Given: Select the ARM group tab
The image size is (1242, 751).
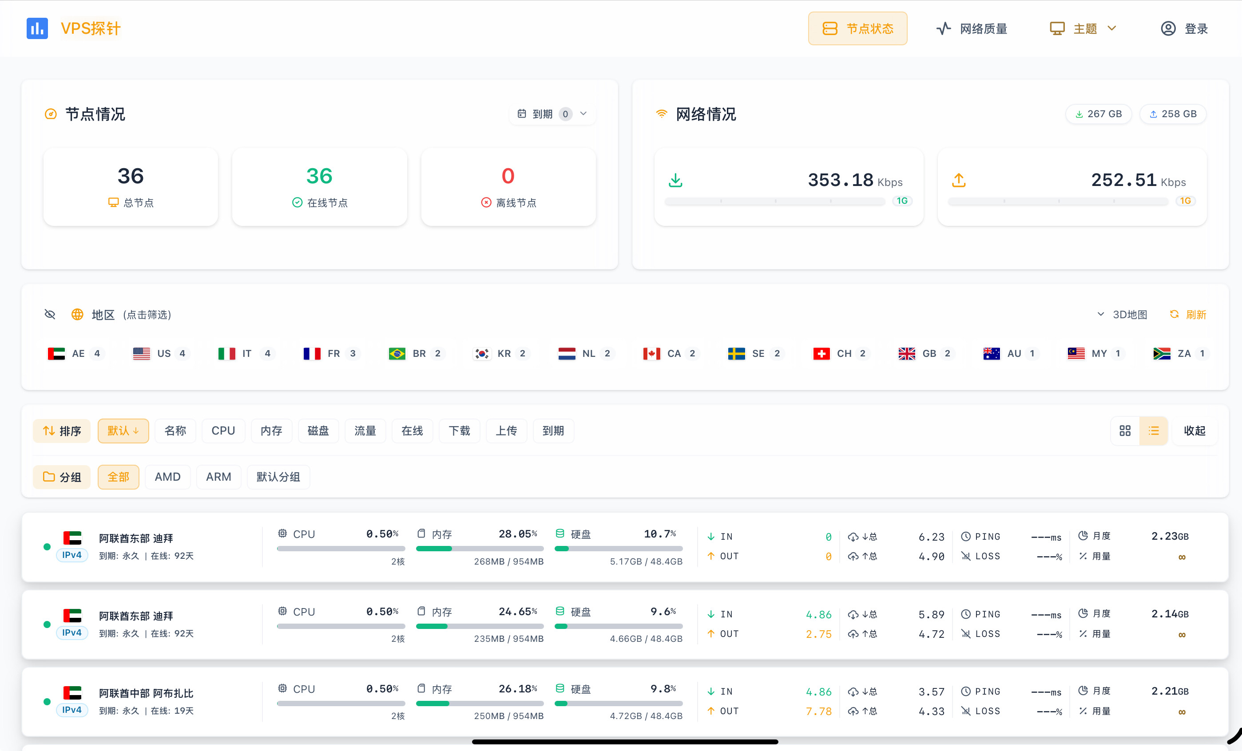Looking at the screenshot, I should [219, 477].
